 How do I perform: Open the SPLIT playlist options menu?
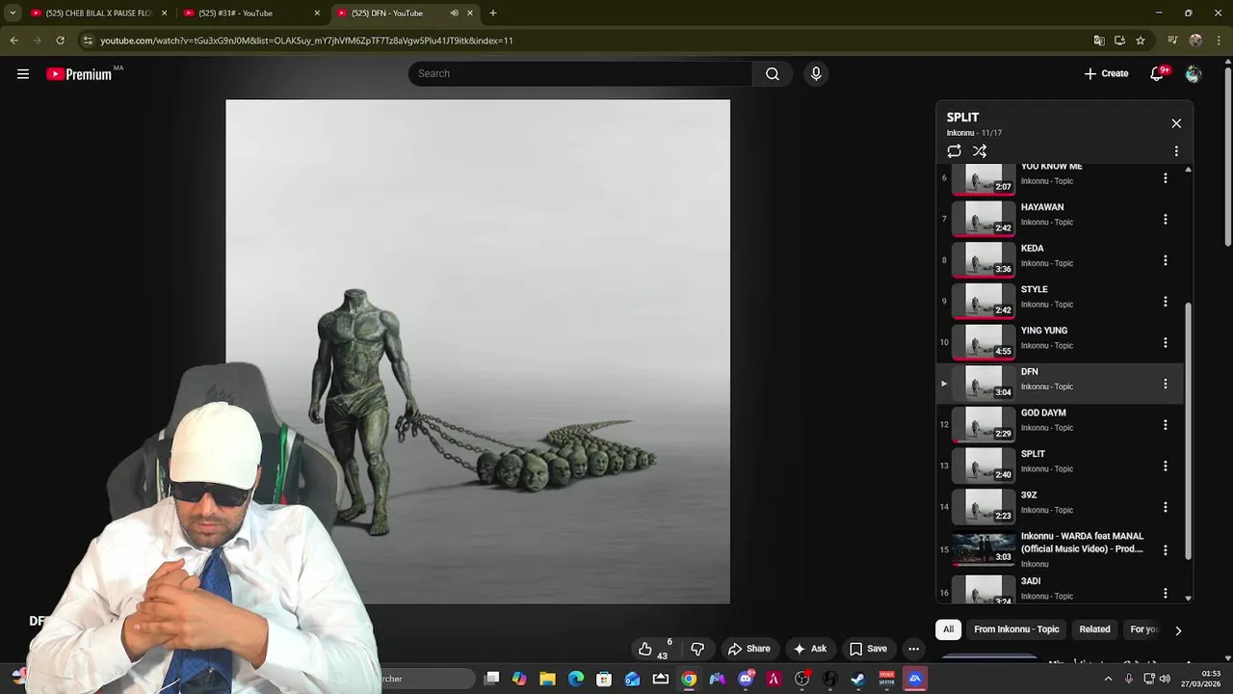click(x=1176, y=151)
